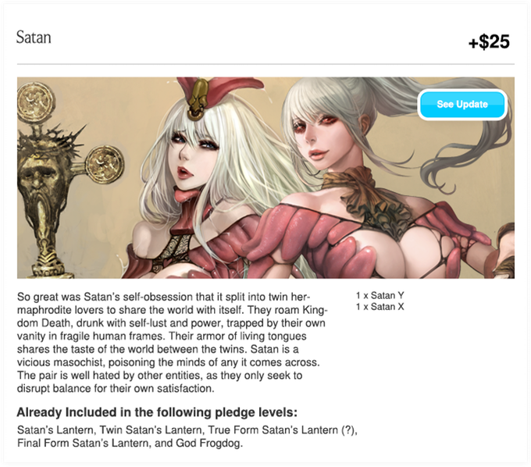Viewport: 531px width, 467px height.
Task: Click the red bow with gold skull ornament
Action: [x=217, y=95]
